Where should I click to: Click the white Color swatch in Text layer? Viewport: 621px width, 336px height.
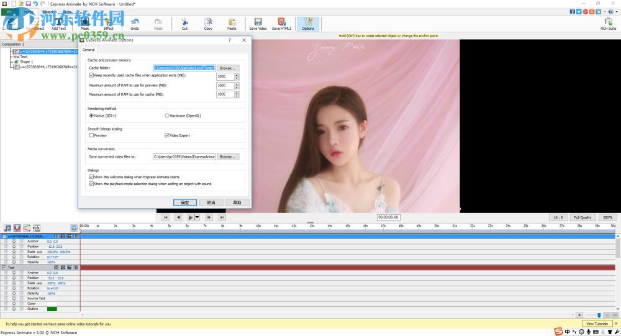[x=52, y=304]
